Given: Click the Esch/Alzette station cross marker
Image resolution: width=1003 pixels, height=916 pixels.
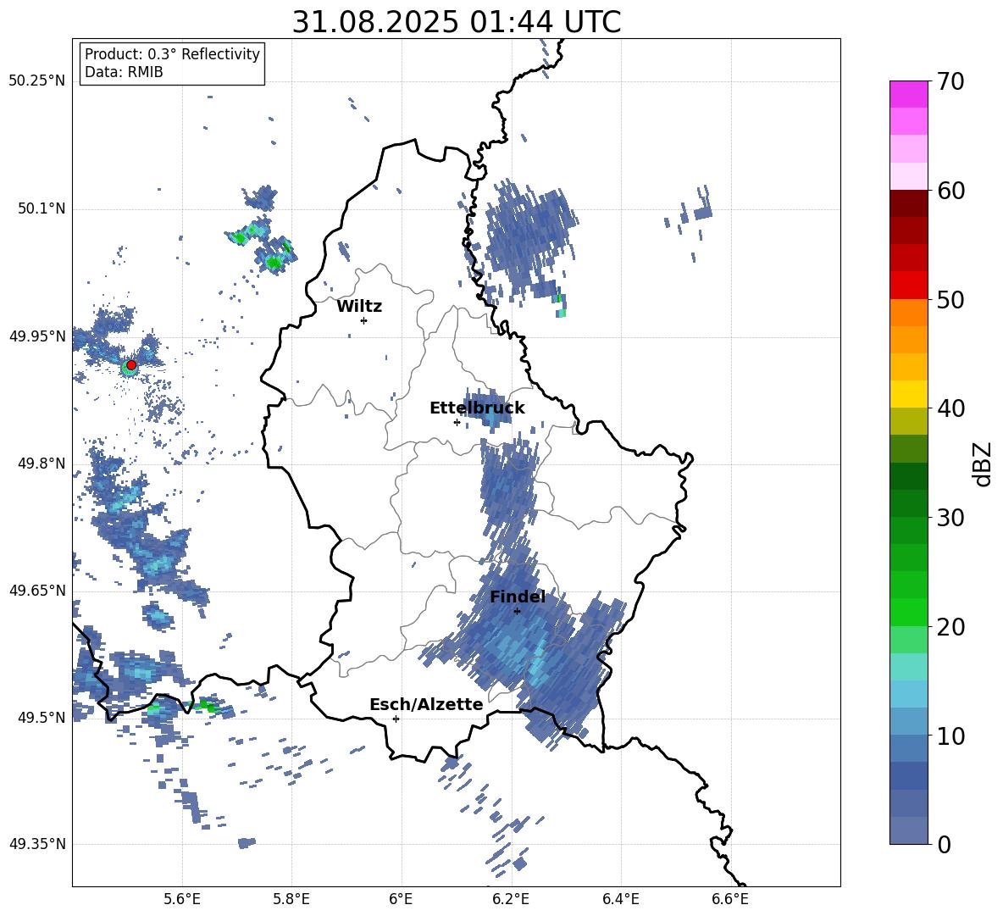Looking at the screenshot, I should click(x=396, y=719).
